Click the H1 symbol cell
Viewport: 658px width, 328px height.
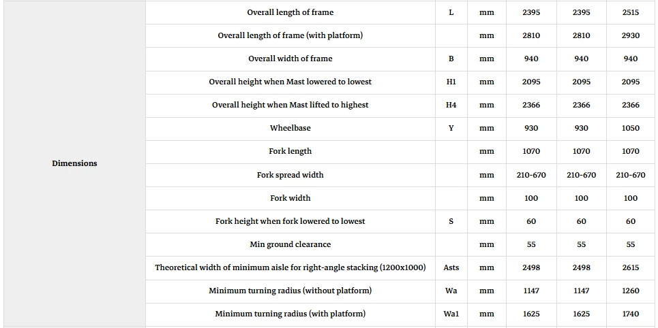pos(451,82)
